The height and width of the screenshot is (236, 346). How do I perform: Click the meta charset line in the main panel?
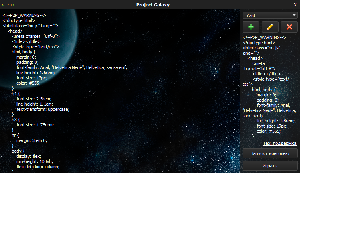(36, 36)
